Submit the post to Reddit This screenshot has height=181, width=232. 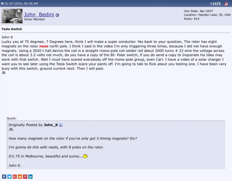(x=20, y=176)
